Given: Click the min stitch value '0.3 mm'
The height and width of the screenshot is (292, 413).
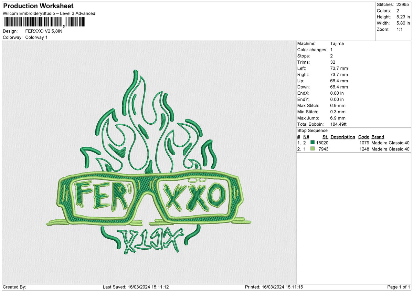Looking at the screenshot, I should pos(338,112).
